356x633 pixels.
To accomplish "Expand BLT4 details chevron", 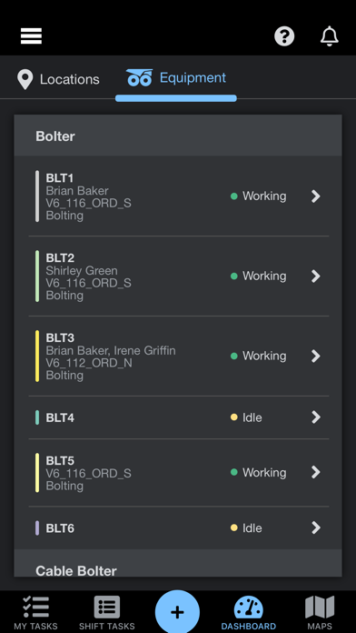I will click(x=316, y=417).
